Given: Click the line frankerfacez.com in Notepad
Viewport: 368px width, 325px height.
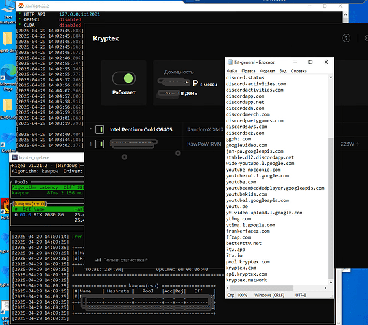Looking at the screenshot, I should pos(248,231).
